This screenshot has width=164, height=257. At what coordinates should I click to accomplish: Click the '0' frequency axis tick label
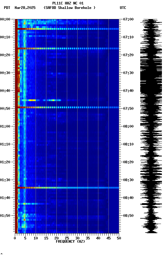[x=15, y=239]
